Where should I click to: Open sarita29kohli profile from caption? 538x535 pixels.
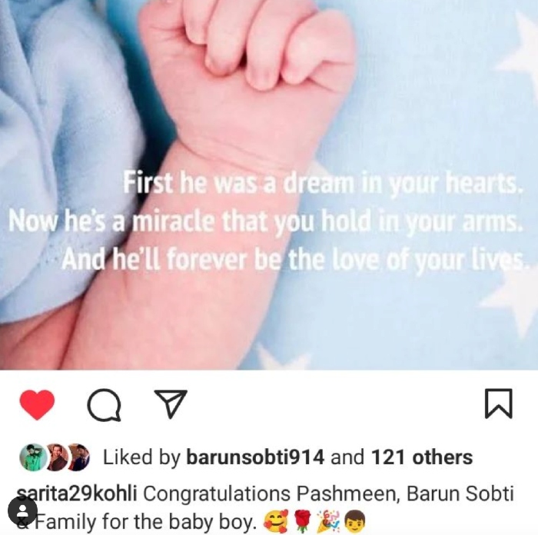click(77, 493)
